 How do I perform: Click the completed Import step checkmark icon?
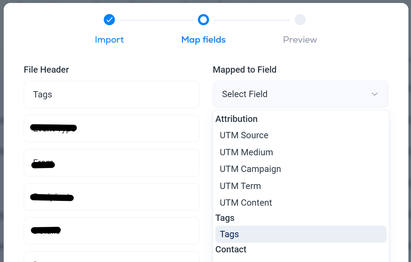[109, 20]
